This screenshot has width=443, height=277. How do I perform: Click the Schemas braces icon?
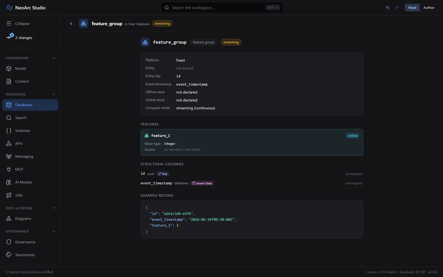point(9,131)
